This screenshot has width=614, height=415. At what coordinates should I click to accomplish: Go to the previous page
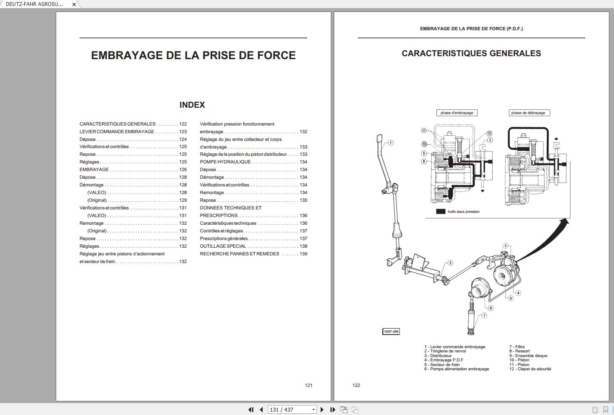point(261,409)
